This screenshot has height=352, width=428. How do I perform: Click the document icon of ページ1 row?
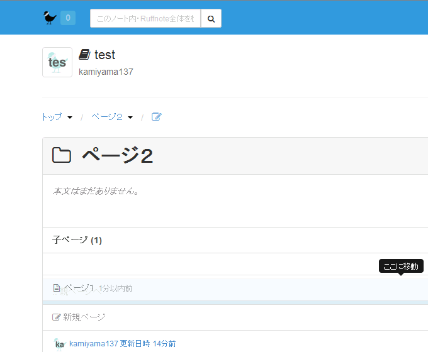click(57, 288)
